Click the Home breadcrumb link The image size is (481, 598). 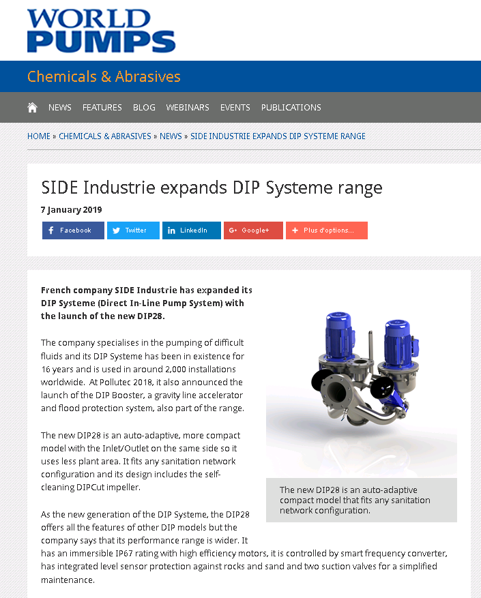click(39, 136)
